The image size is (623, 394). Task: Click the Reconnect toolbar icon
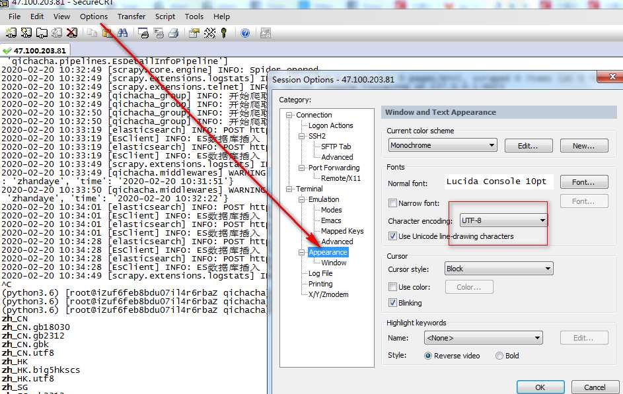(57, 33)
